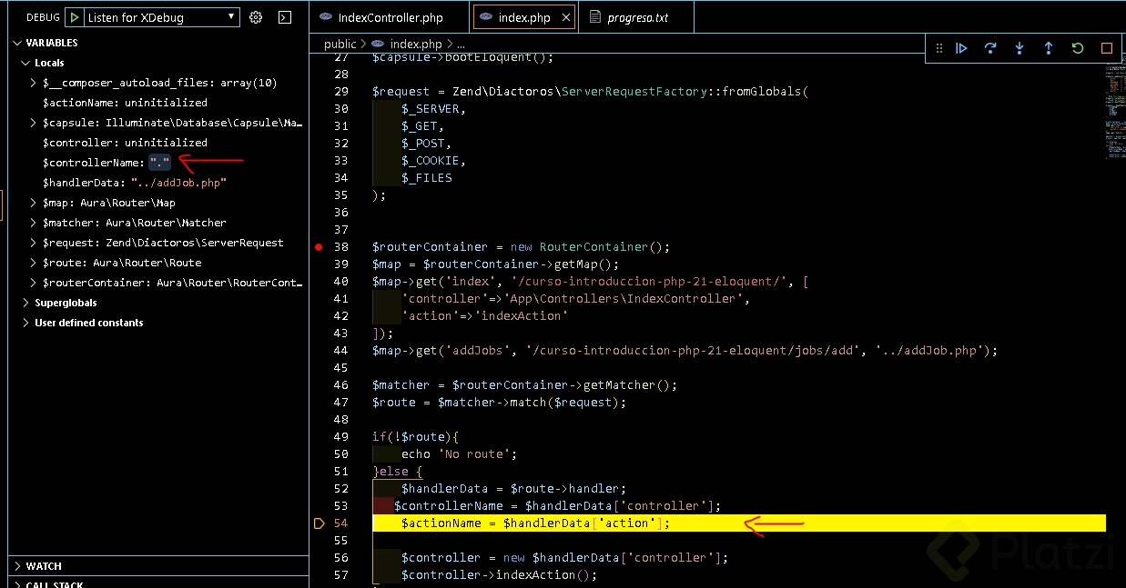This screenshot has height=588, width=1126.
Task: Click the Step Into debug icon
Action: 1019,48
